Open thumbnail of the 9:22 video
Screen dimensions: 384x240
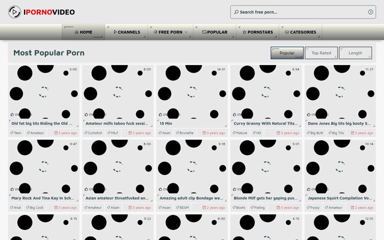pyautogui.click(x=118, y=227)
